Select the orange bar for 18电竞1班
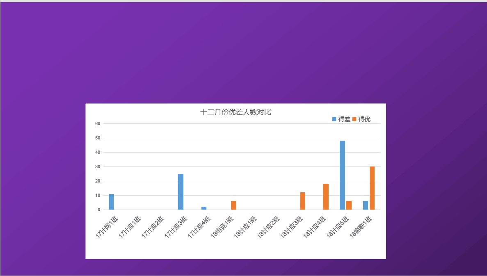 coord(233,205)
